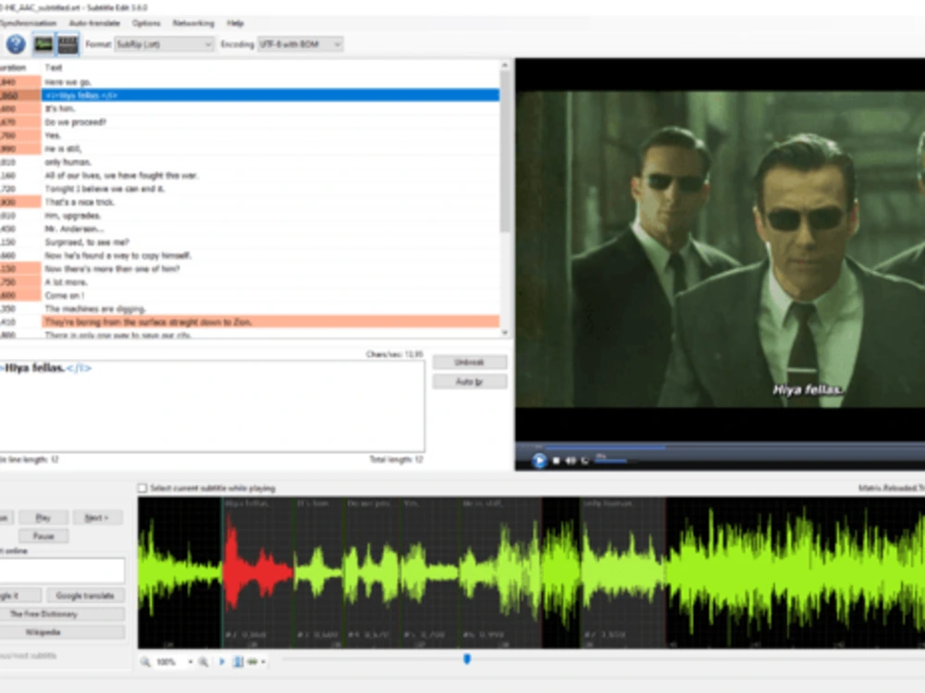Image resolution: width=925 pixels, height=693 pixels.
Task: Click the Google translate button
Action: pyautogui.click(x=85, y=596)
